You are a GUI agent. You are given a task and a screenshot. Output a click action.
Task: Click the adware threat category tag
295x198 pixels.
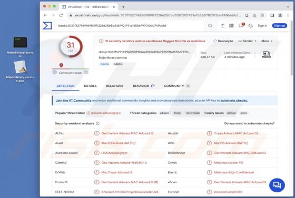pyautogui.click(x=164, y=113)
